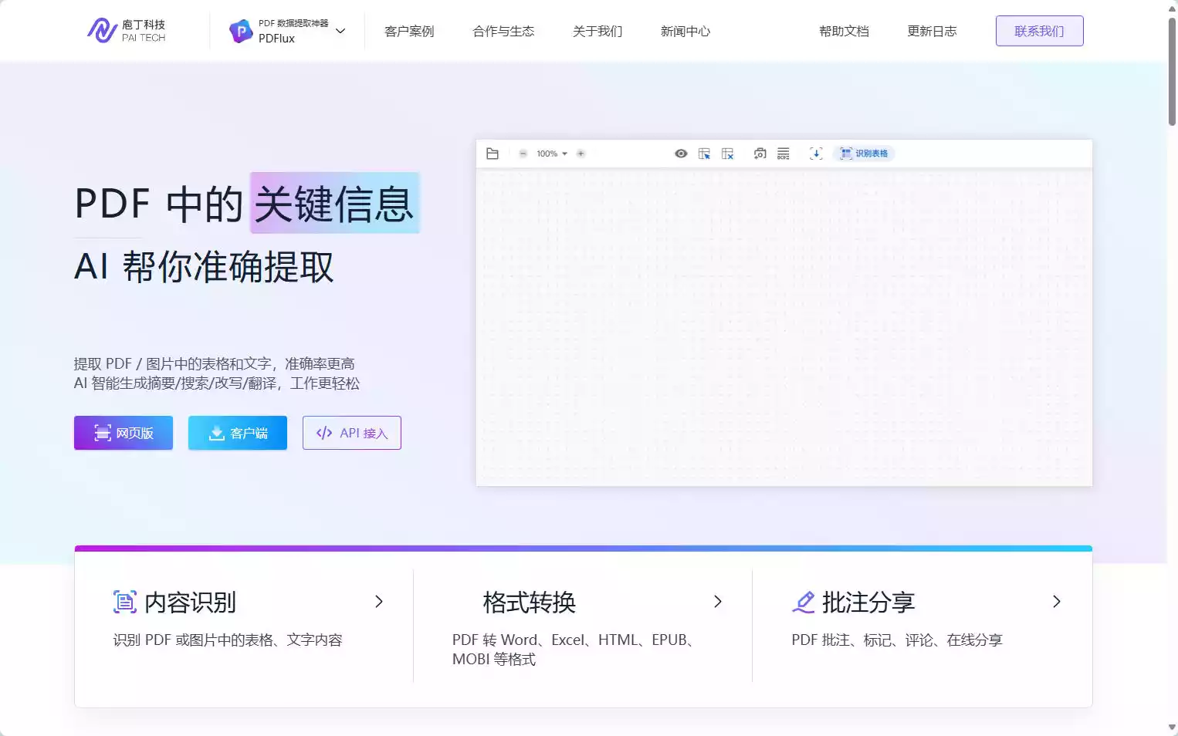Click the zoom in plus icon
This screenshot has width=1178, height=736.
(x=581, y=153)
